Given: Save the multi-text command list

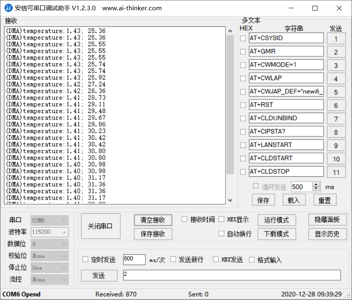Looking at the screenshot, I should click(x=263, y=200).
